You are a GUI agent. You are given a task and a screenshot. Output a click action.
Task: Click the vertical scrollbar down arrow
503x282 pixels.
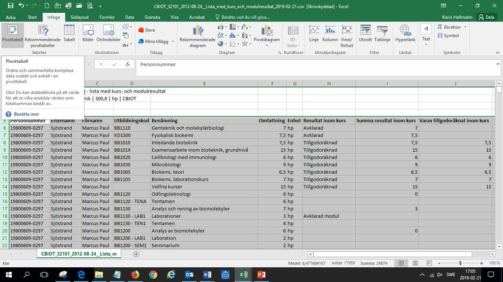pos(499,247)
